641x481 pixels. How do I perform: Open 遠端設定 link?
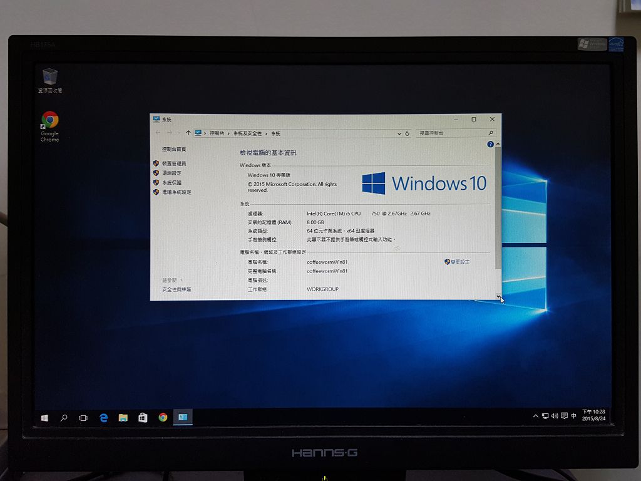[172, 173]
